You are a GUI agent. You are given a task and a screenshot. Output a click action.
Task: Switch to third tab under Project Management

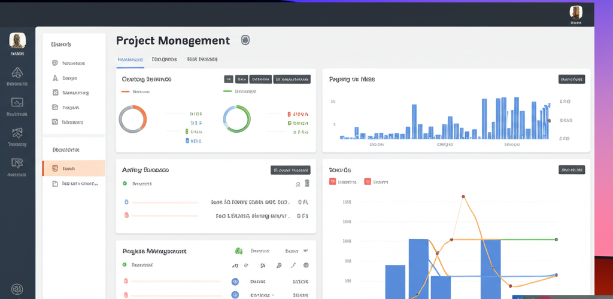pos(202,59)
